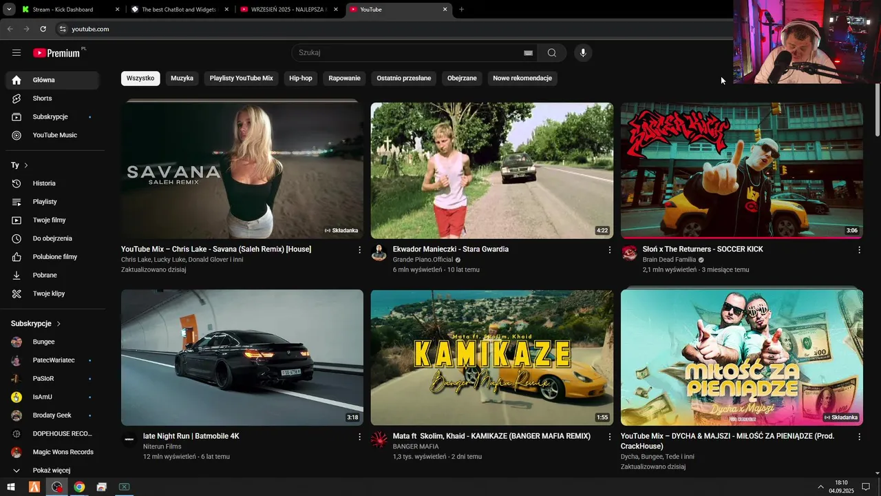Open Do obejrzenia list
Viewport: 881px width, 496px height.
click(x=52, y=238)
